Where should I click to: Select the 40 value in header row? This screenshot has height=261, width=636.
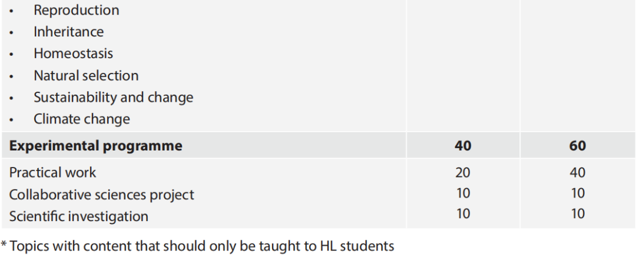coord(463,146)
